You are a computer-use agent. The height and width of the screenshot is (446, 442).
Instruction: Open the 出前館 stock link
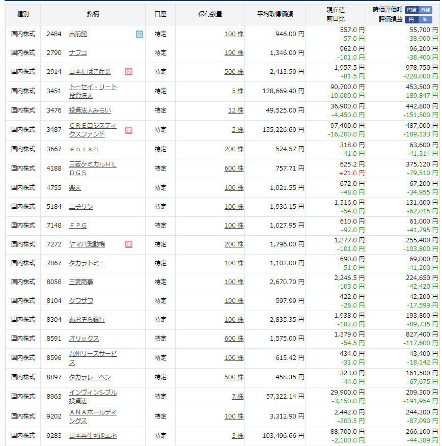(x=78, y=34)
